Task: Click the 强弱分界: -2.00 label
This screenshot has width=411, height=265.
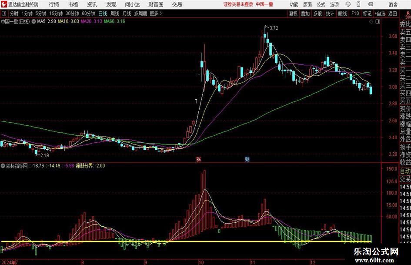Action: [90, 166]
